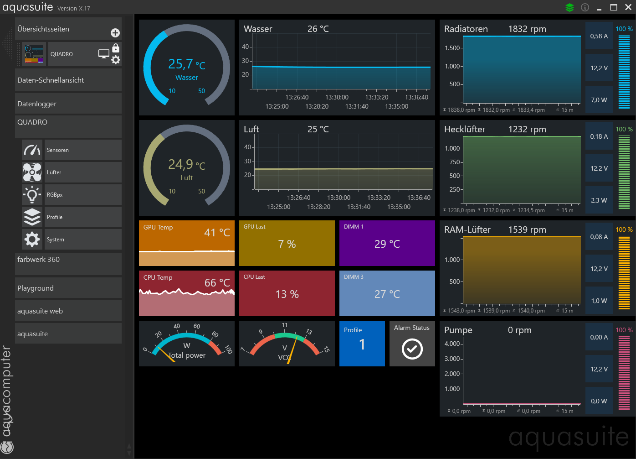636x459 pixels.
Task: Click the VCC voltage gauge
Action: pyautogui.click(x=287, y=344)
